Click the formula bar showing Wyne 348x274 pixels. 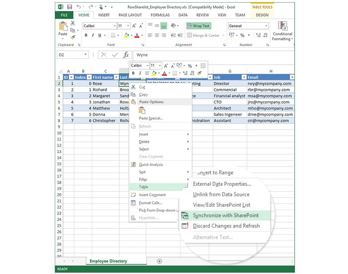pos(214,55)
